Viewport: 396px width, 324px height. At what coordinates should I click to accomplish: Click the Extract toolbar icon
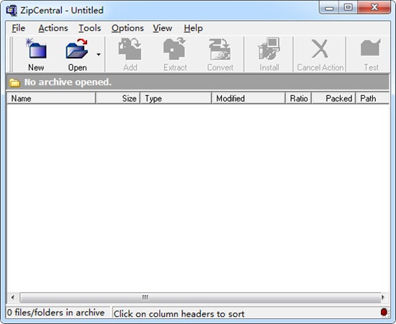click(175, 49)
